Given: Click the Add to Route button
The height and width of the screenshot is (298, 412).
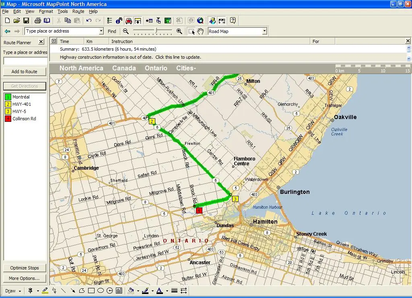Looking at the screenshot, I should (x=25, y=72).
